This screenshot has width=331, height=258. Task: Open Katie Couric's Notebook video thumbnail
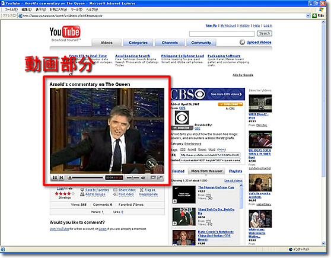click(184, 238)
